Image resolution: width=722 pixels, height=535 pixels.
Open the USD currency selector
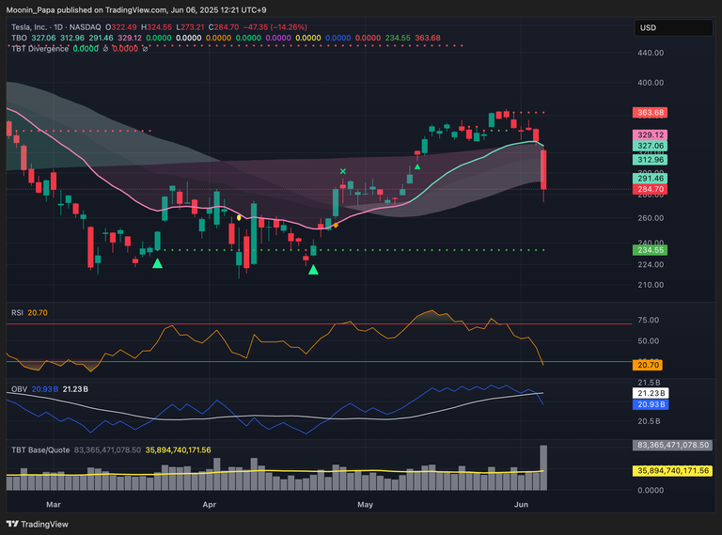(x=673, y=27)
